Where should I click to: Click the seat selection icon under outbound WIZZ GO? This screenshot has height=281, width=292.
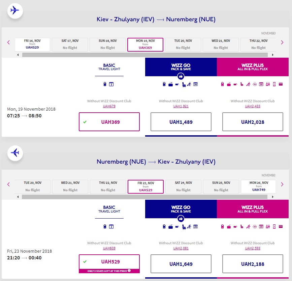tap(184, 84)
